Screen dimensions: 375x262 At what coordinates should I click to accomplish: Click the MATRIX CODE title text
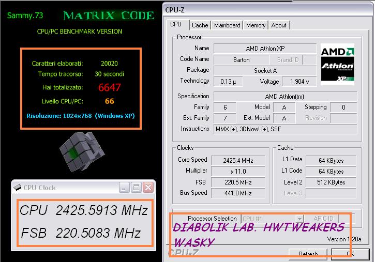pyautogui.click(x=109, y=16)
